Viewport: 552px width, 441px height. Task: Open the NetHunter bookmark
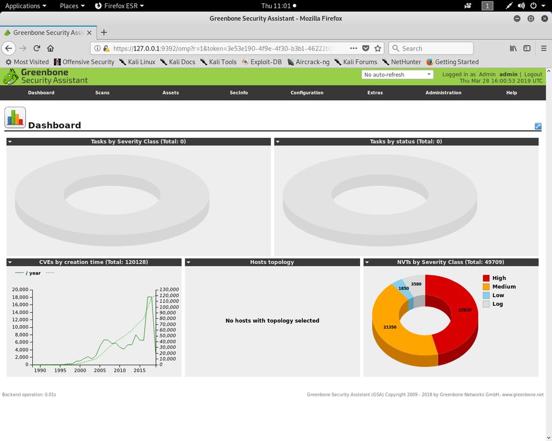402,62
